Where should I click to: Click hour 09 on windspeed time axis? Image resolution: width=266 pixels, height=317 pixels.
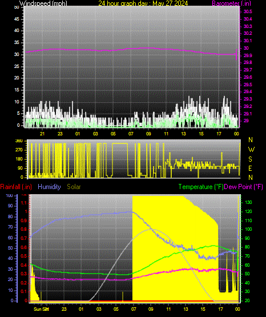148,134
